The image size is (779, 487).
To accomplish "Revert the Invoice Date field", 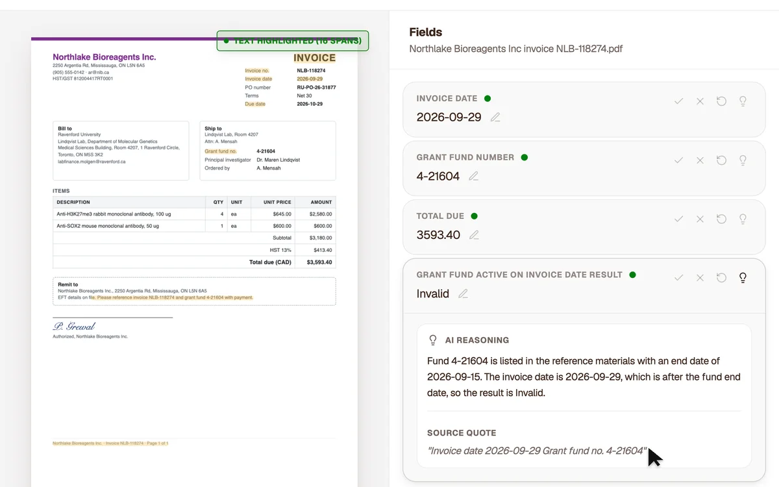I will coord(721,101).
